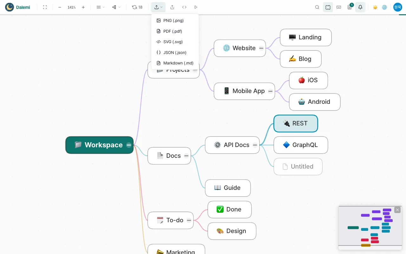Select the REST node
This screenshot has height=254, width=406.
[296, 124]
